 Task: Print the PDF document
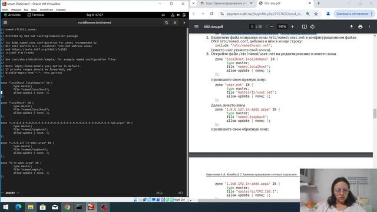coord(360,26)
